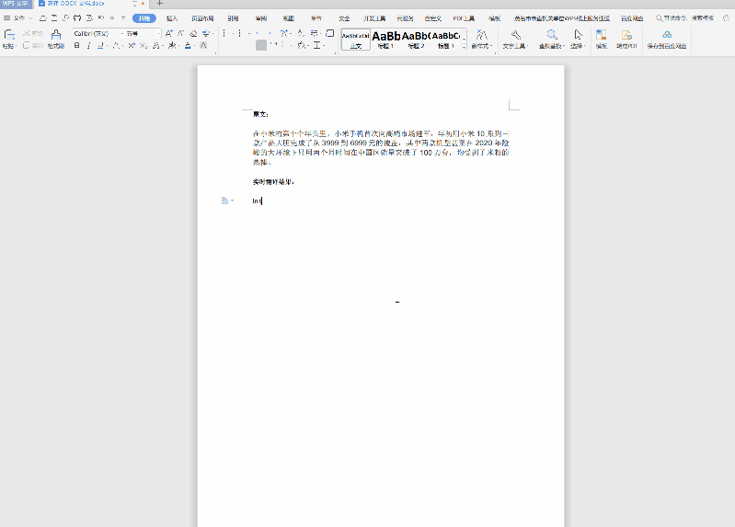Viewport: 735px width, 527px height.
Task: Open the References ribbon tab
Action: 233,18
